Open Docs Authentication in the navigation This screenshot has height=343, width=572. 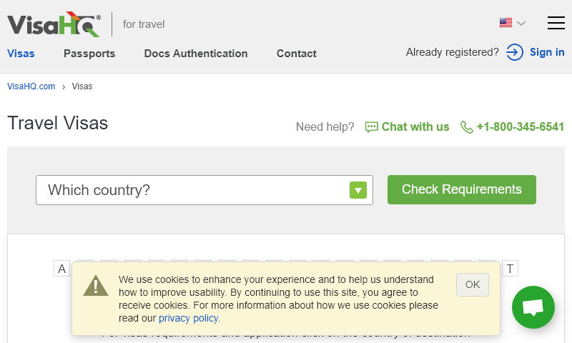(x=196, y=54)
